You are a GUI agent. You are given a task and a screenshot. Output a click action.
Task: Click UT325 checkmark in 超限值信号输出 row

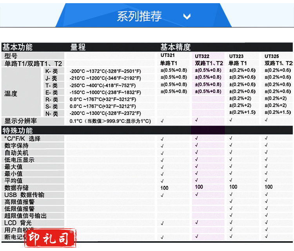click(266, 216)
